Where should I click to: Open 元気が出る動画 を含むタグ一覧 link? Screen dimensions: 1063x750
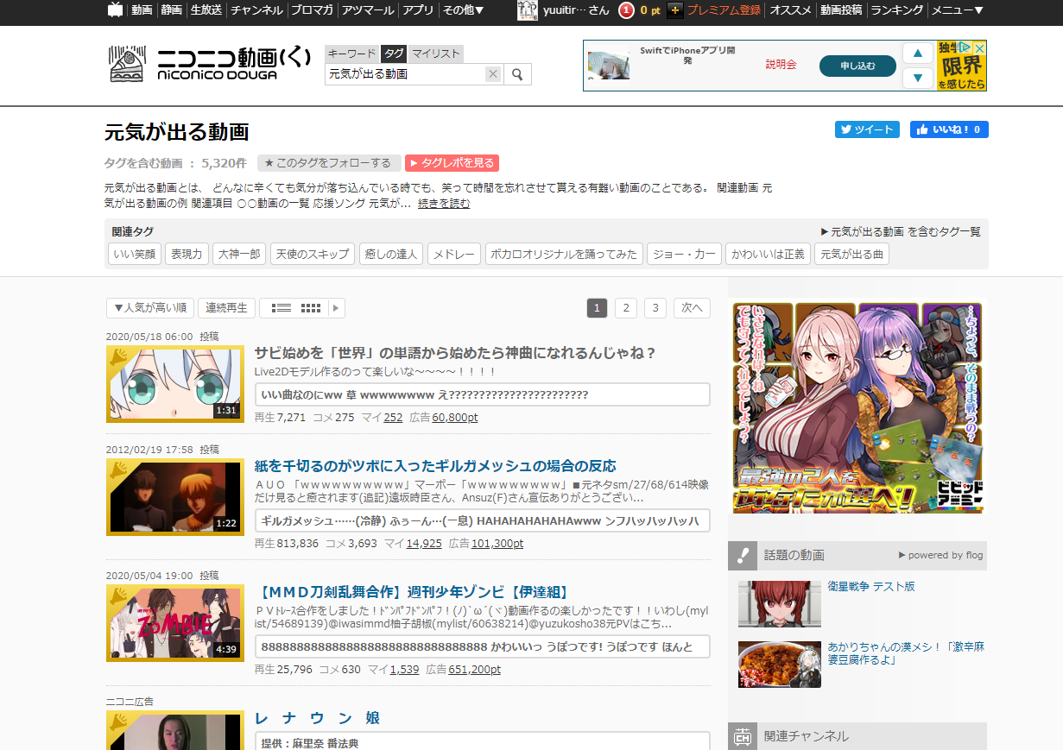click(x=901, y=231)
